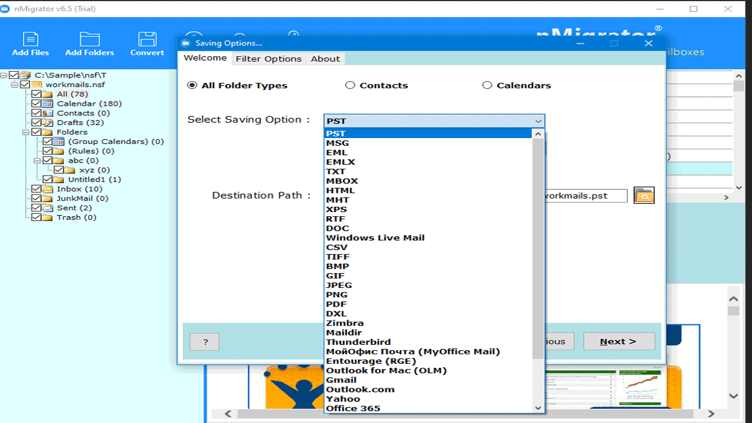
Task: Click the Trash (0) folder icon
Action: [x=48, y=217]
